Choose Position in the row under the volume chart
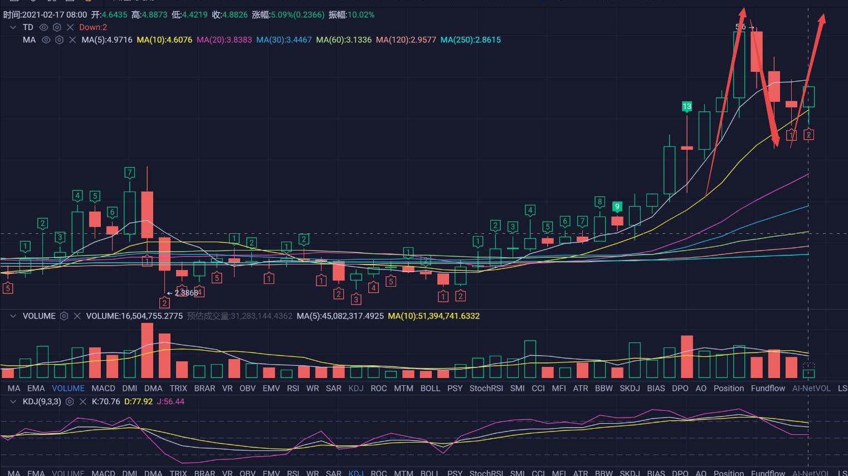The width and height of the screenshot is (848, 476). tap(728, 389)
